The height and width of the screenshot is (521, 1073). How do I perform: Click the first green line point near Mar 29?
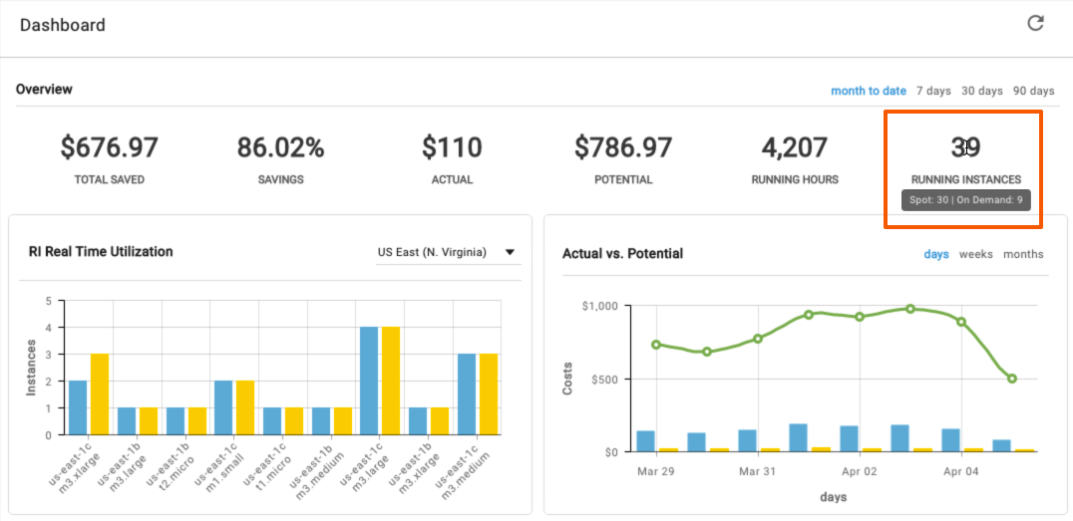click(655, 345)
